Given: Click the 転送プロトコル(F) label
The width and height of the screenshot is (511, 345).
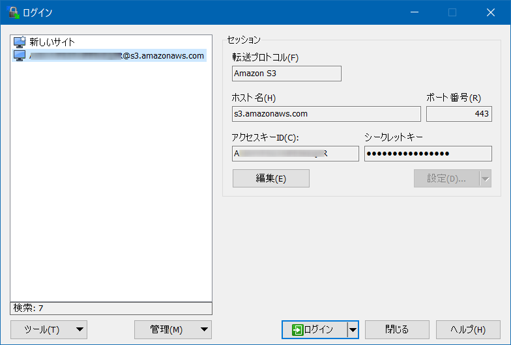Looking at the screenshot, I should click(x=265, y=57).
